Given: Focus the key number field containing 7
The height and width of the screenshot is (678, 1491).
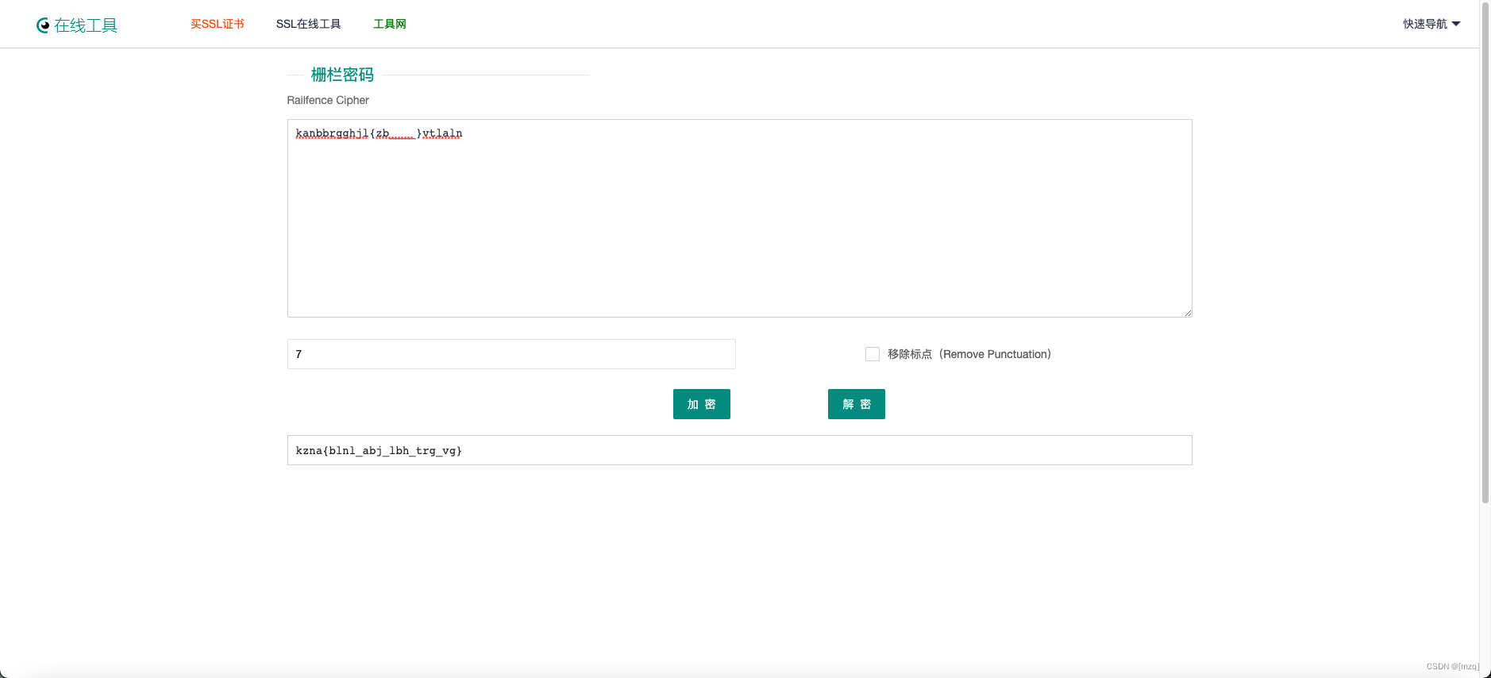Looking at the screenshot, I should click(x=511, y=354).
